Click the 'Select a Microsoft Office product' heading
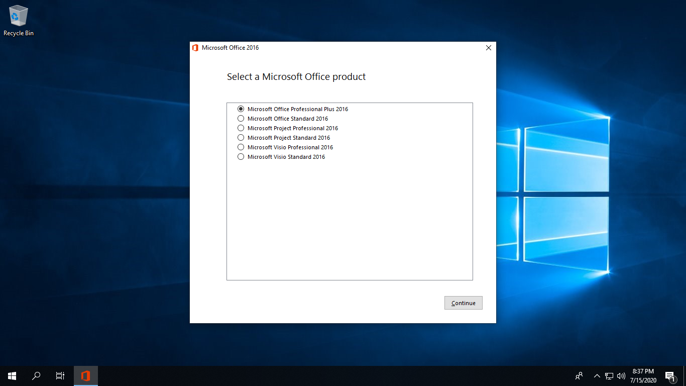The width and height of the screenshot is (686, 386). [x=296, y=77]
